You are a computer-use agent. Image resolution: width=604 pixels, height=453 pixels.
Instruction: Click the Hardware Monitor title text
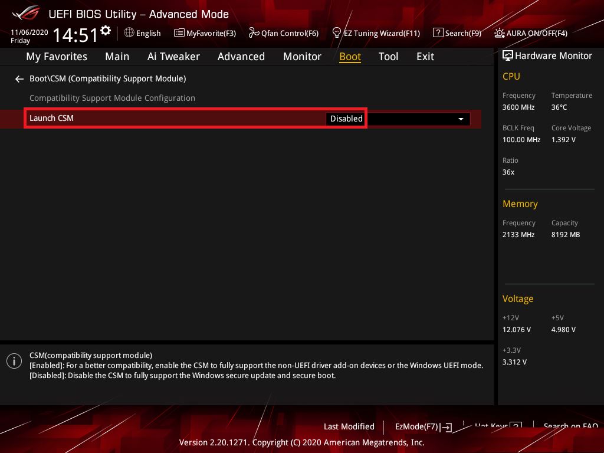[553, 56]
